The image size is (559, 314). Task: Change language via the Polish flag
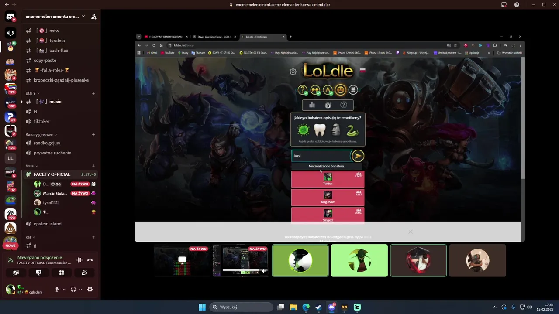[362, 70]
